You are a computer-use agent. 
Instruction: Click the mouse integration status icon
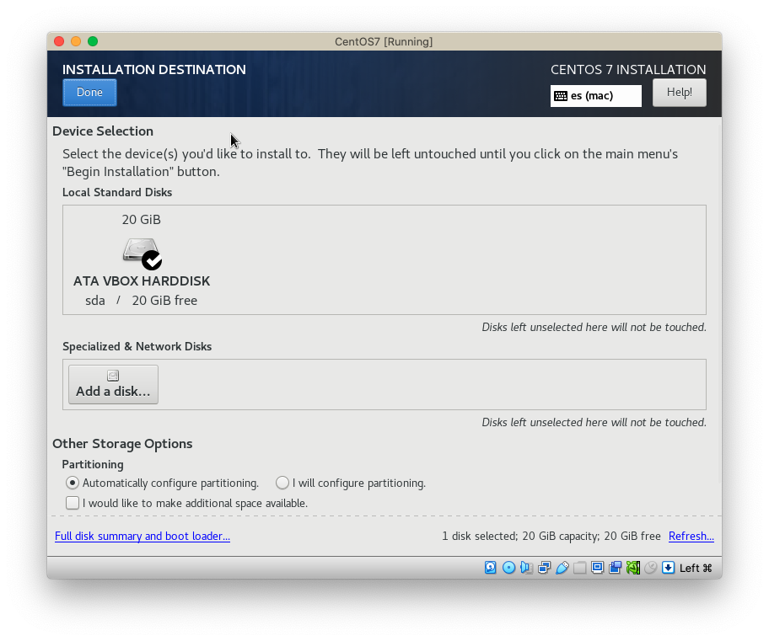coord(650,568)
